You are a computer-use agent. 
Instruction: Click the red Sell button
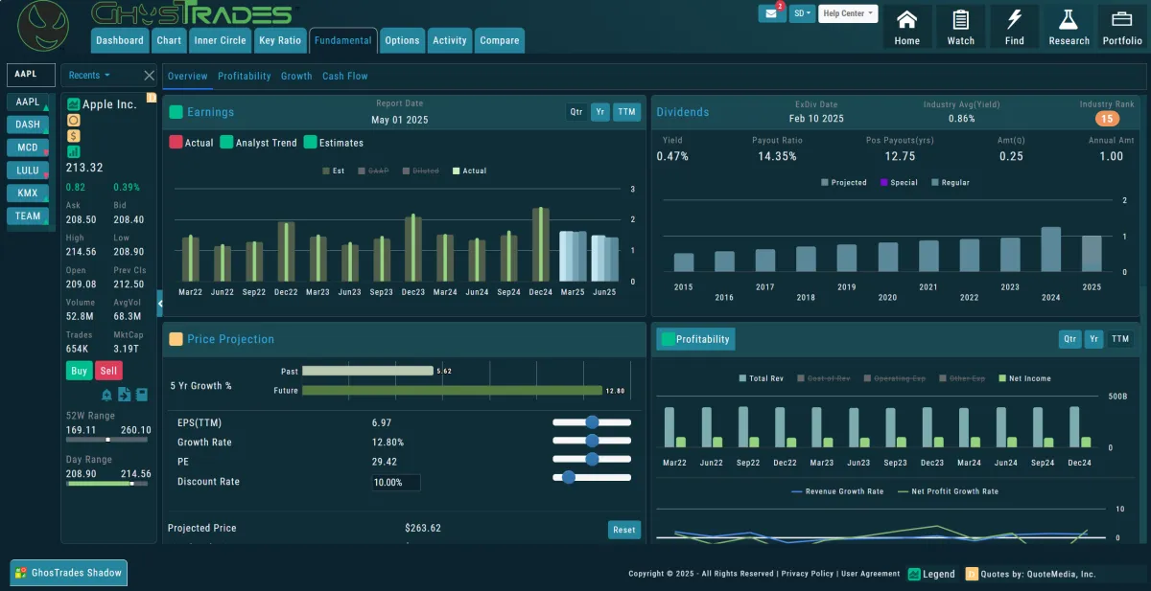[108, 371]
